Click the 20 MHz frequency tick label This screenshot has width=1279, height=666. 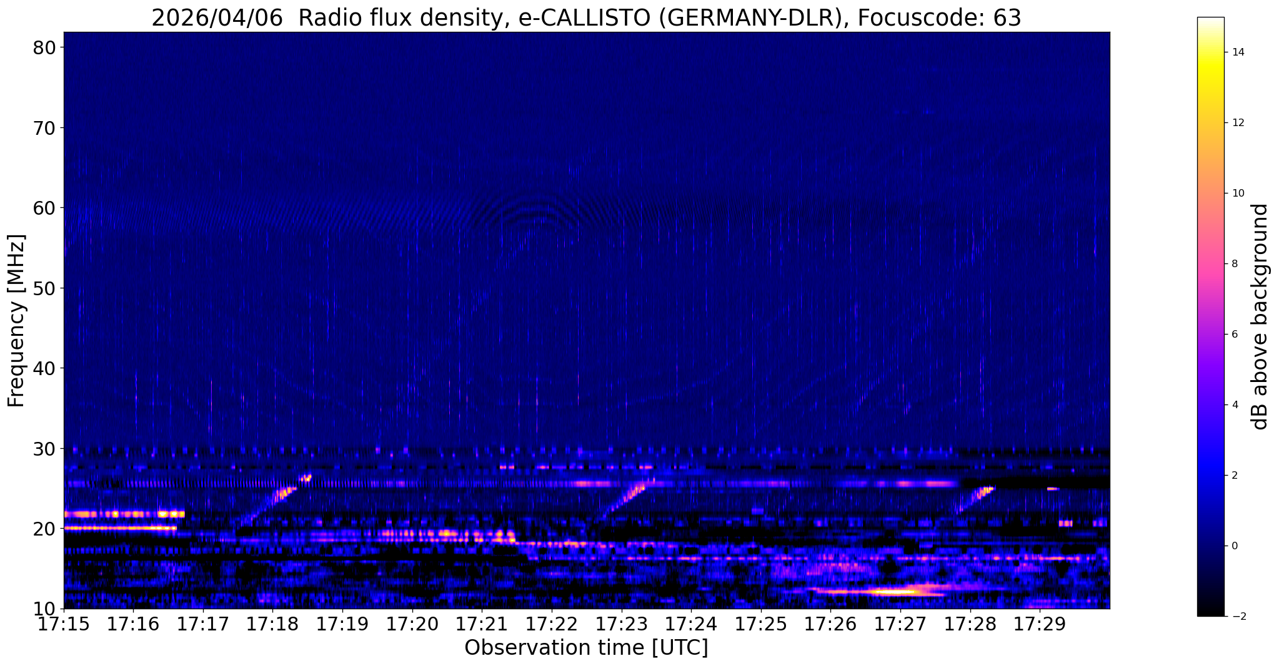click(x=44, y=529)
